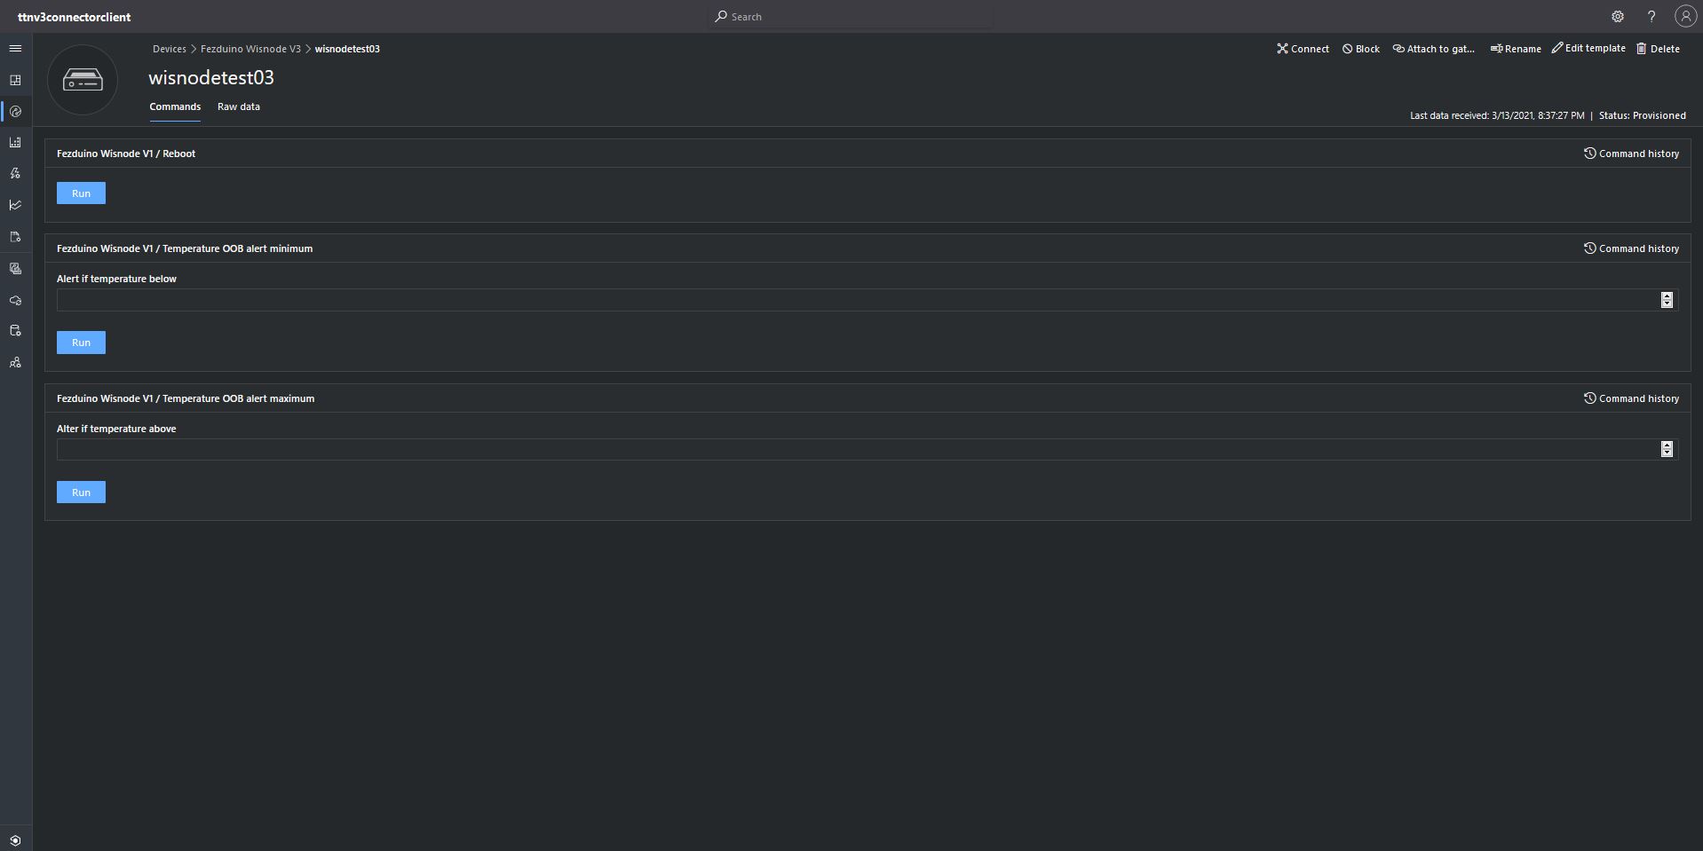Open the Device groups sidebar icon
Image resolution: width=1703 pixels, height=851 pixels.
click(x=15, y=142)
